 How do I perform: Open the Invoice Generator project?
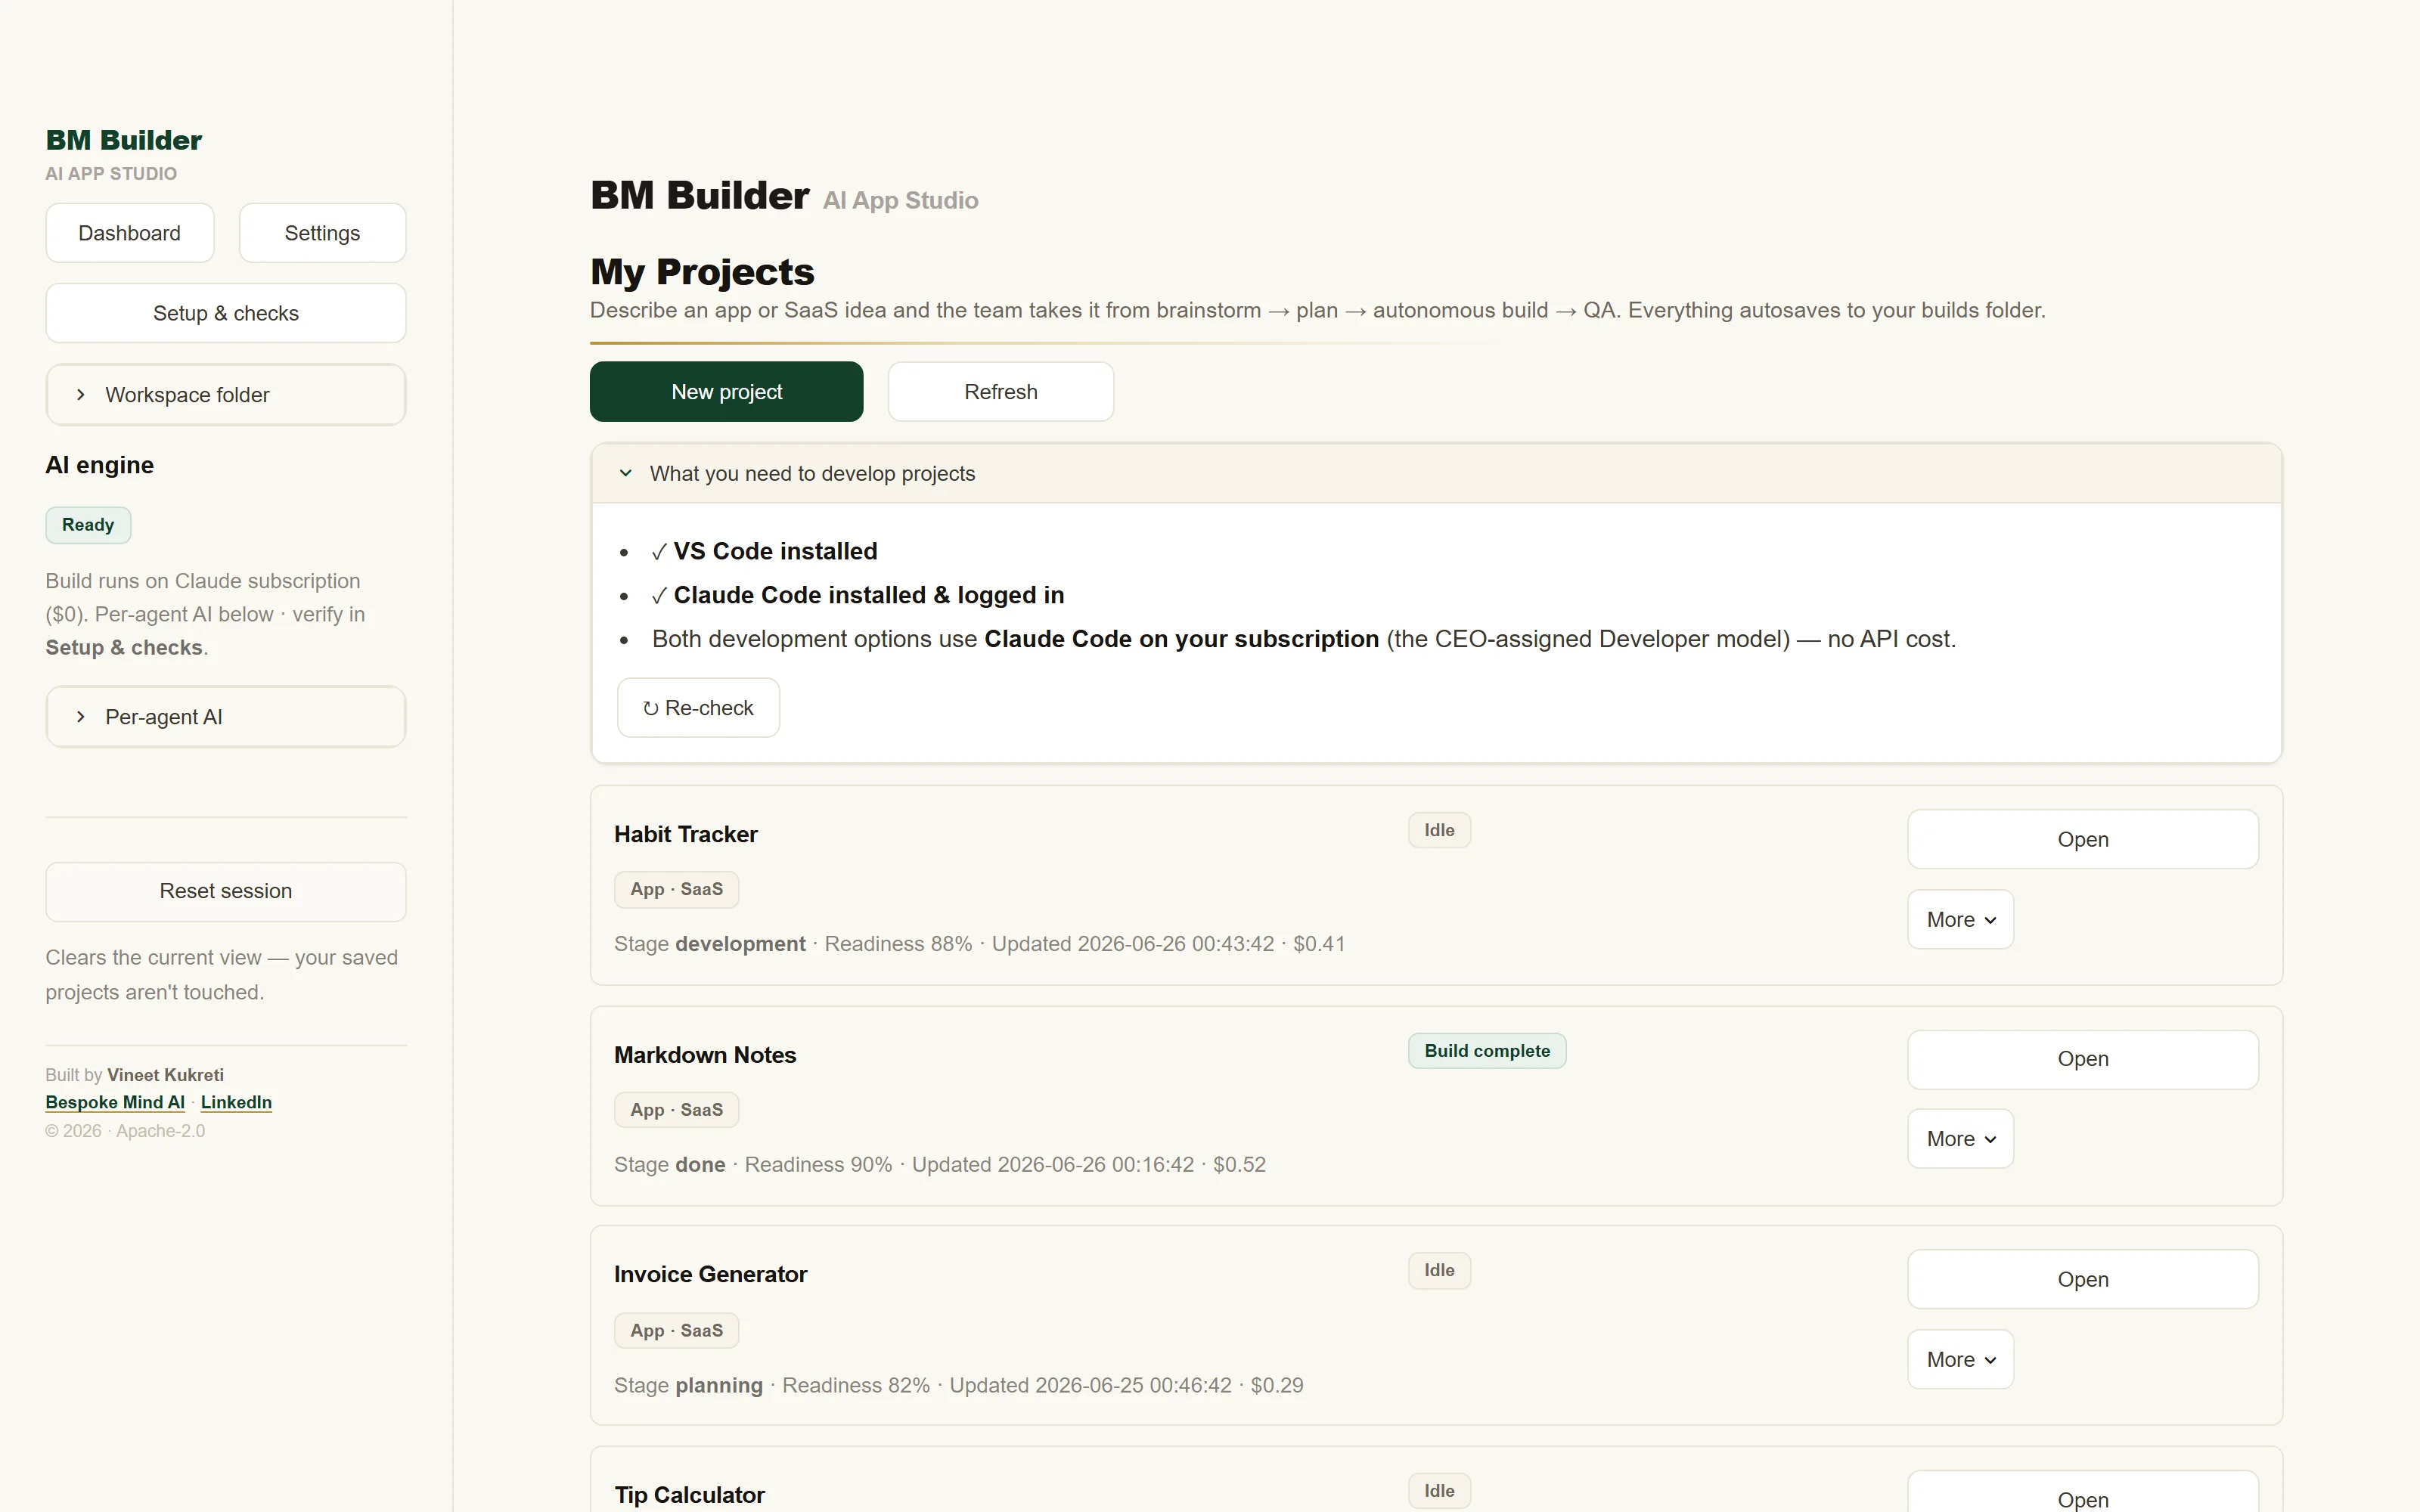[x=2083, y=1280]
